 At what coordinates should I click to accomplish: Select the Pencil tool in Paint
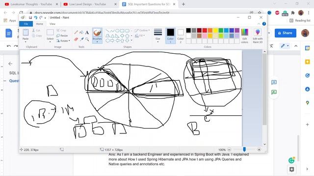point(76,32)
